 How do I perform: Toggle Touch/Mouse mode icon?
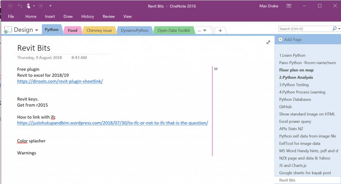29,6
